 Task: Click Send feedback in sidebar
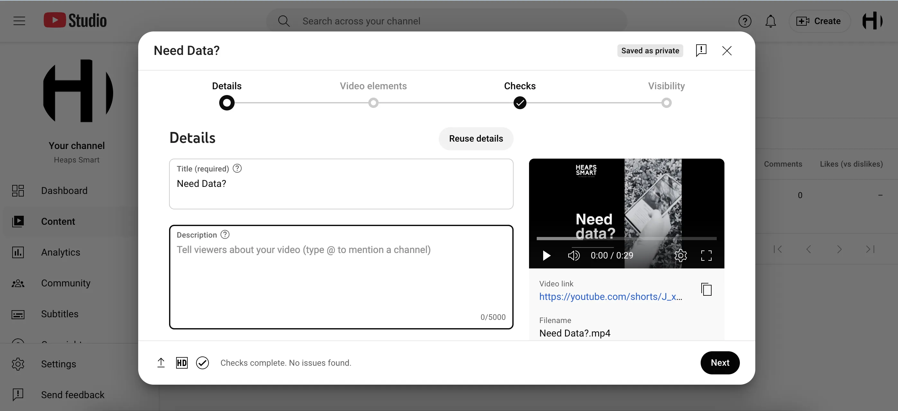[x=70, y=395]
